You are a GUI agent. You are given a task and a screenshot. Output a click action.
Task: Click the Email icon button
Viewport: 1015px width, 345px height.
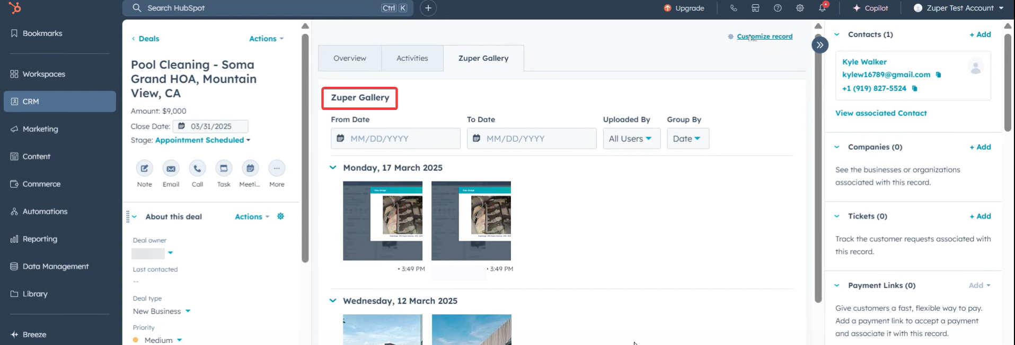(x=171, y=169)
